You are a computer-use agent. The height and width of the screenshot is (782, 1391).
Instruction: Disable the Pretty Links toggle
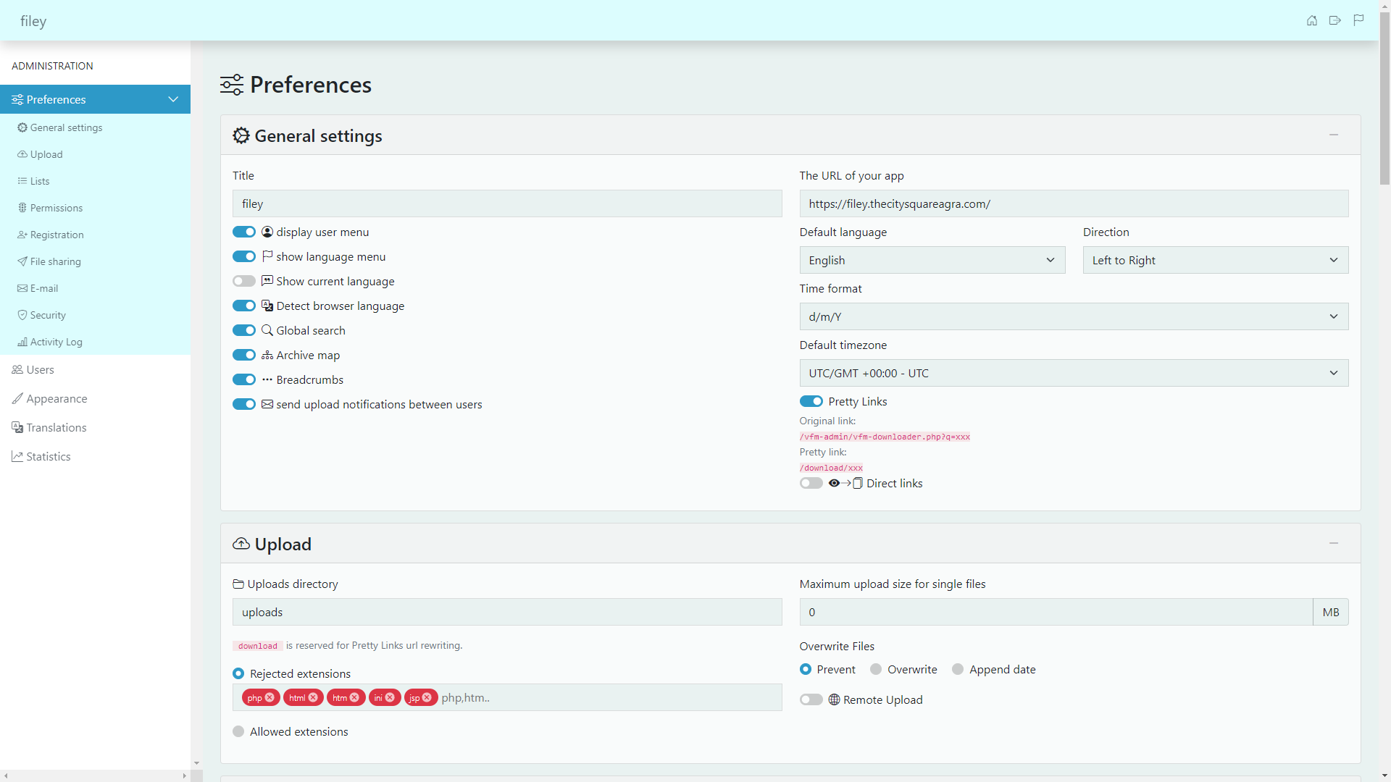(811, 401)
